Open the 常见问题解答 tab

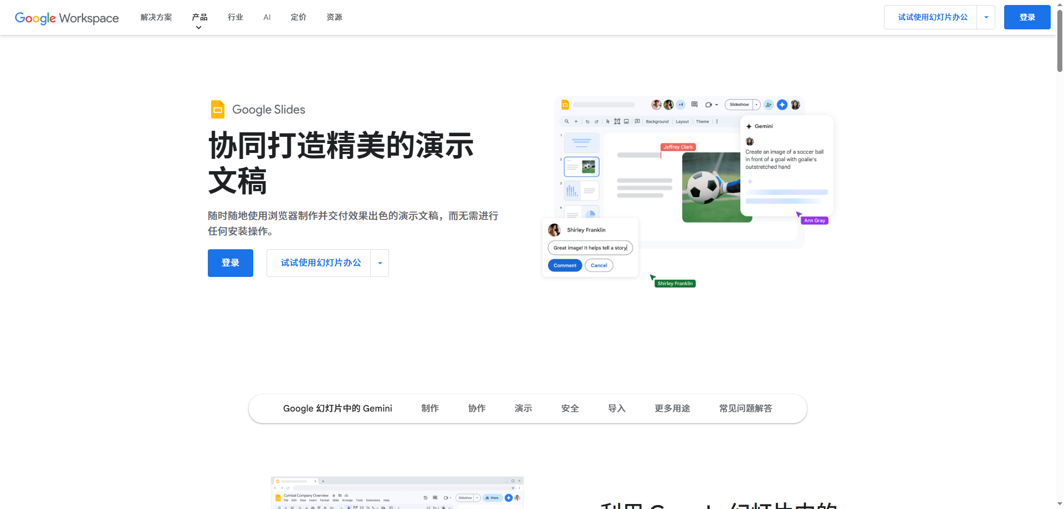click(x=745, y=408)
